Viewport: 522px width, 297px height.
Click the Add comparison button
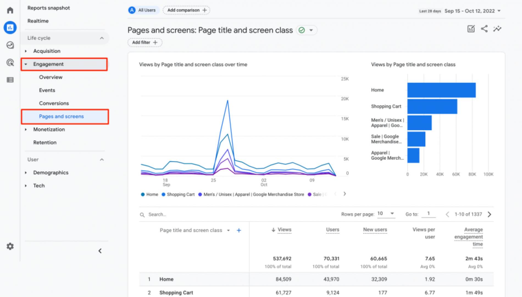click(187, 10)
